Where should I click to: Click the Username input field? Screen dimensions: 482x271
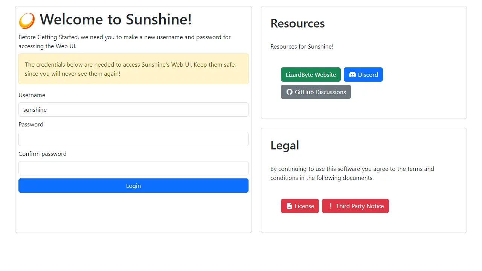[133, 110]
